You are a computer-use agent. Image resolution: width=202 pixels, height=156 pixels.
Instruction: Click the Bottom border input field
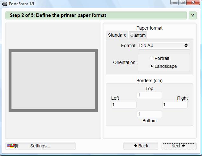(149, 114)
